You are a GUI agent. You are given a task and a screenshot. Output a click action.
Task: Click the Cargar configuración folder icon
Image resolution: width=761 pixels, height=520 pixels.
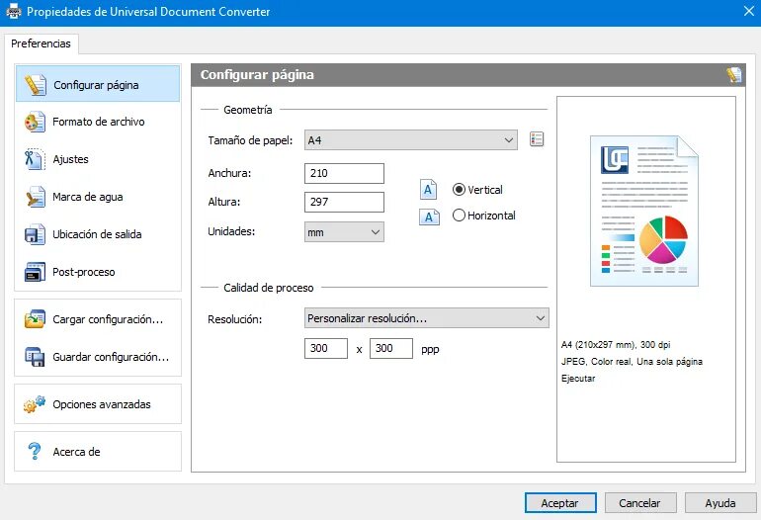click(35, 319)
